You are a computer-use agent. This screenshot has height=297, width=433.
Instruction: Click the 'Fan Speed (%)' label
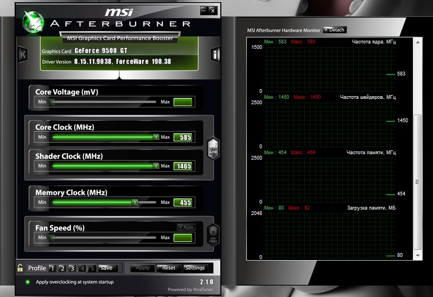pyautogui.click(x=60, y=228)
